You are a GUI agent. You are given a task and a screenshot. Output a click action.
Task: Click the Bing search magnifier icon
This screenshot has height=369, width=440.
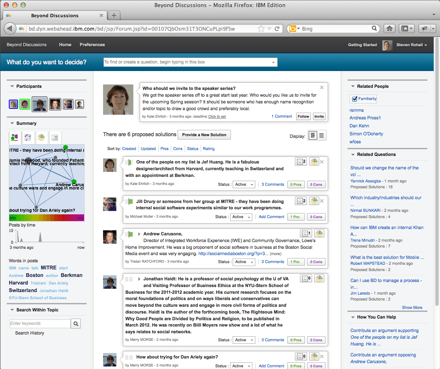point(374,28)
